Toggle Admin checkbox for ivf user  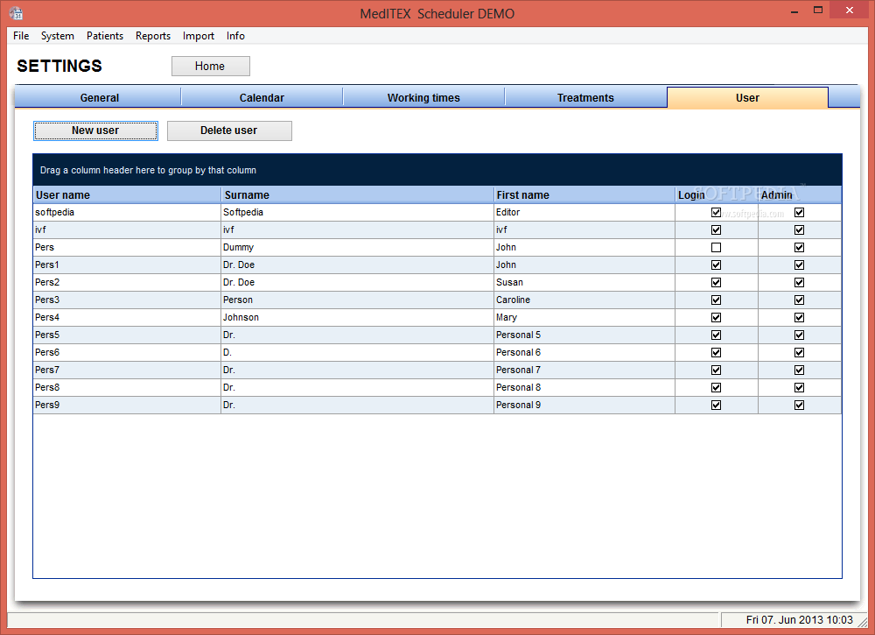click(799, 230)
